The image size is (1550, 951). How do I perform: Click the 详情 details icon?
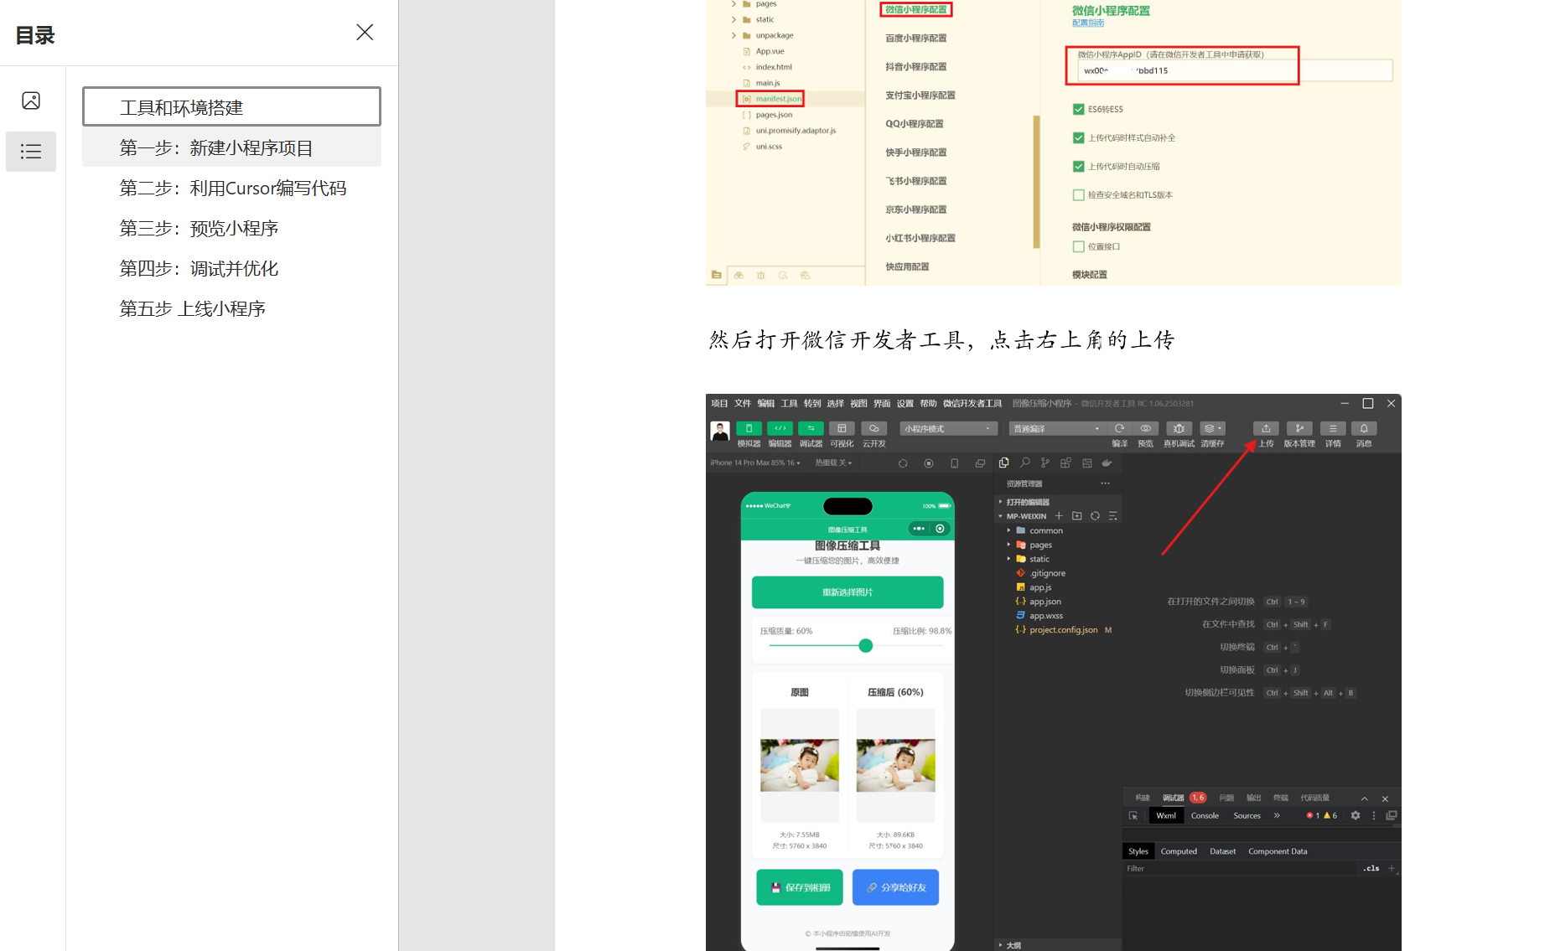(x=1333, y=429)
